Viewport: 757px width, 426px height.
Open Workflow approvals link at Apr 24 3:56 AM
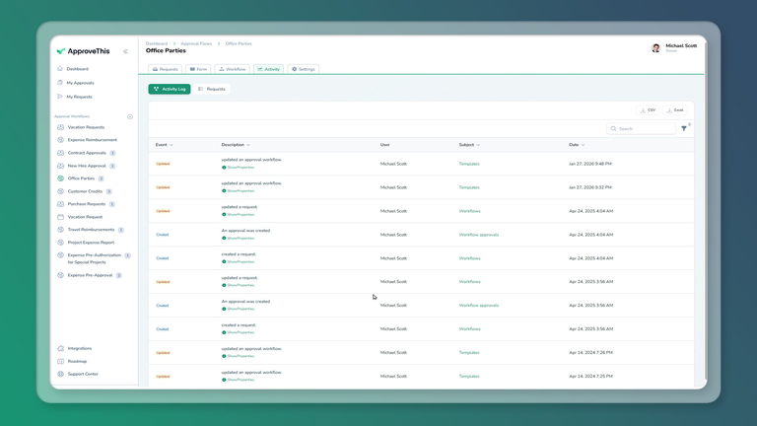(x=478, y=306)
